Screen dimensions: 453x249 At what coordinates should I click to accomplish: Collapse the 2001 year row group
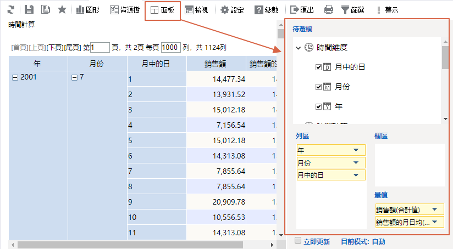click(15, 78)
